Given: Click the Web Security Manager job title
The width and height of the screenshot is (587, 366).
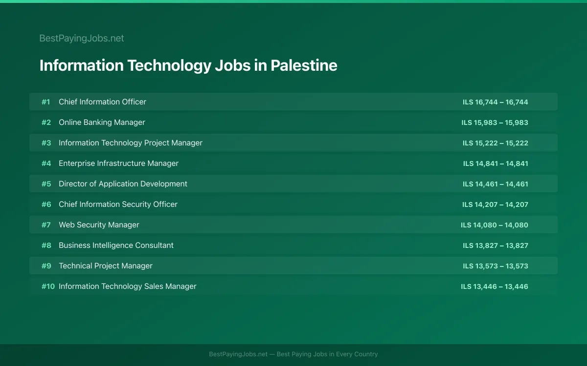Looking at the screenshot, I should (x=99, y=225).
